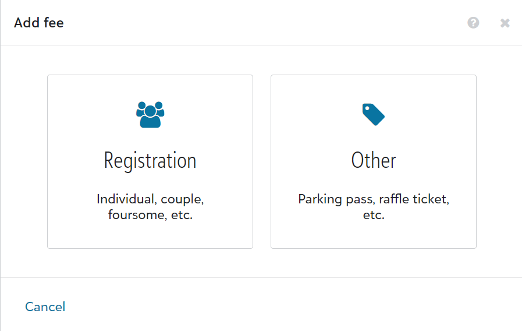This screenshot has height=331, width=522.
Task: Click the Registration heading text
Action: [150, 161]
